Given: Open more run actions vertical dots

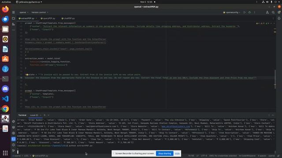Looking at the screenshot, I should (255, 12).
